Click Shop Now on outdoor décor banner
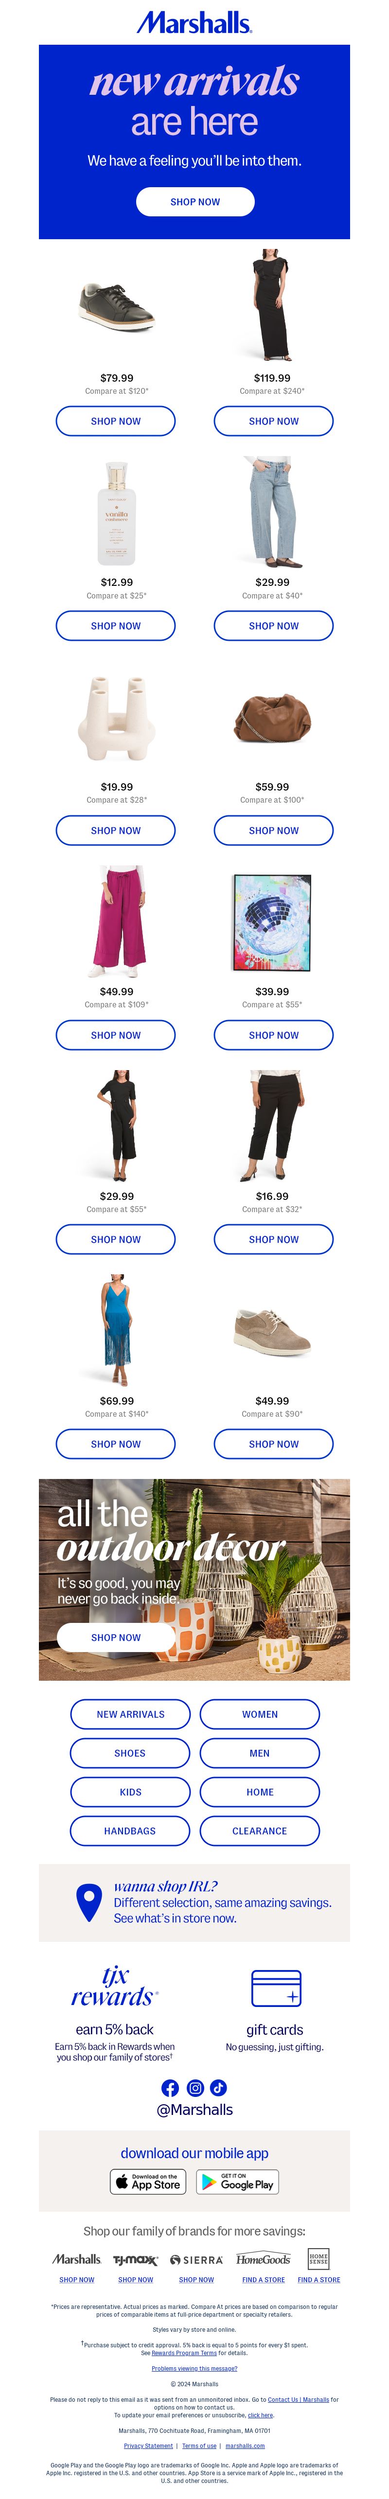Screen dimensions: 389x2499 115,1637
